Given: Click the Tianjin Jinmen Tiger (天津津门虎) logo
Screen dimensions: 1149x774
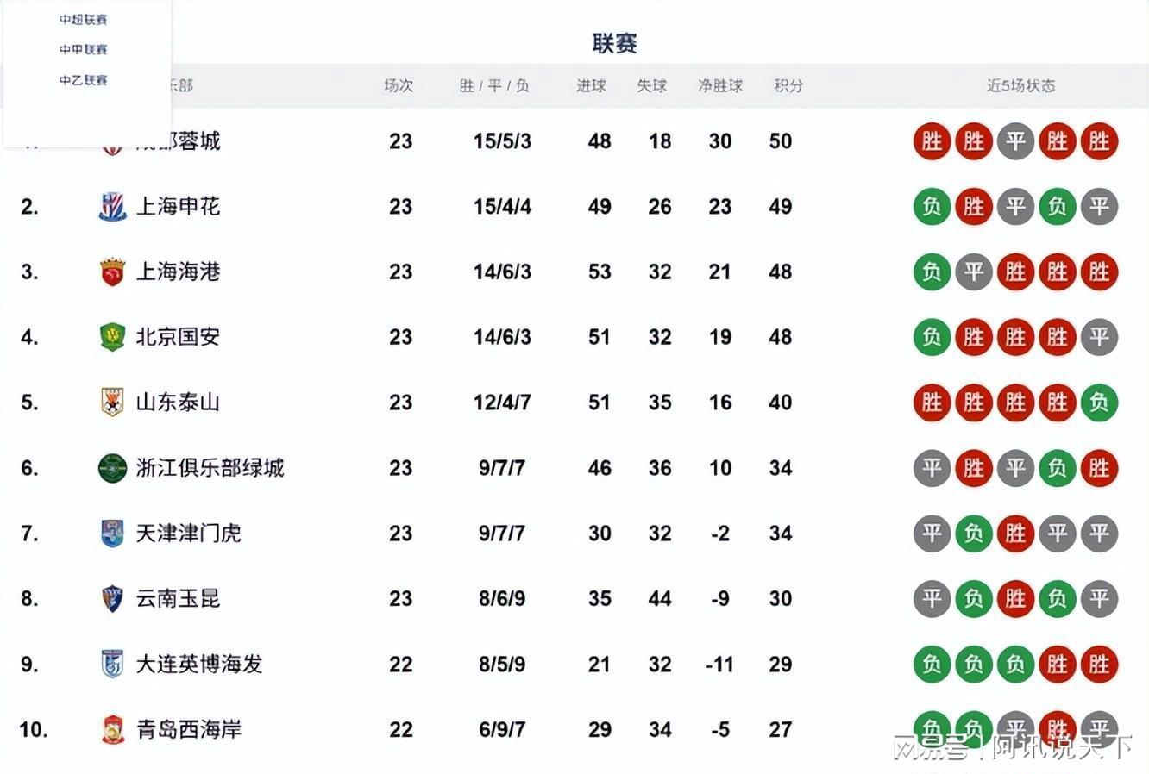Looking at the screenshot, I should tap(112, 534).
